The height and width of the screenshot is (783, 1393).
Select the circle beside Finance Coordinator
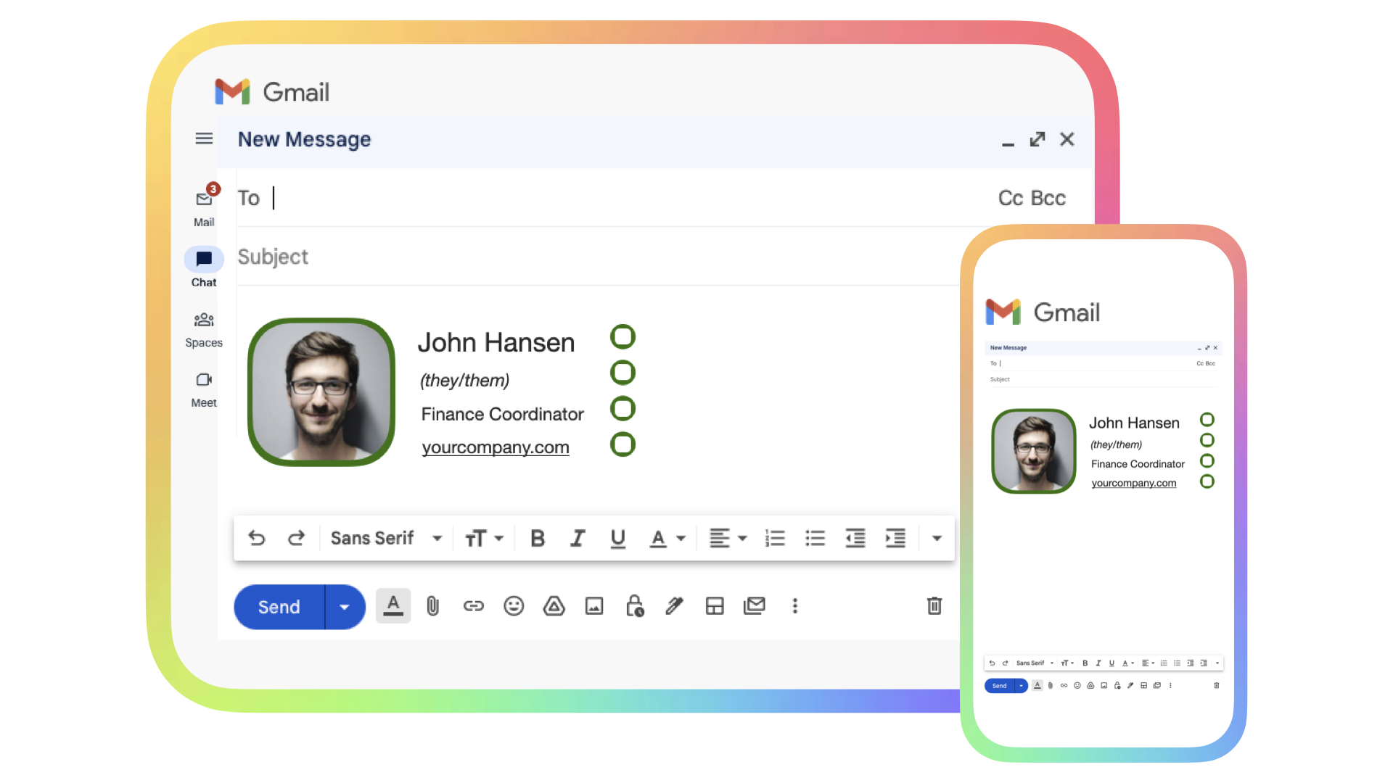pos(622,408)
